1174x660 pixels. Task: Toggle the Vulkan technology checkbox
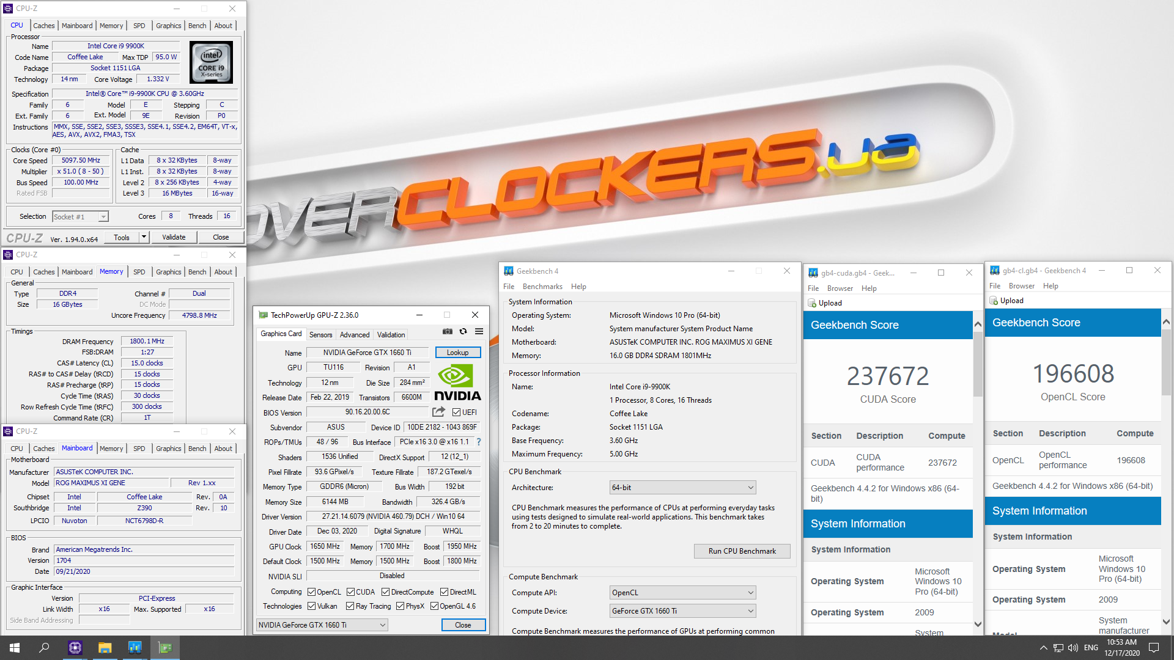[311, 606]
